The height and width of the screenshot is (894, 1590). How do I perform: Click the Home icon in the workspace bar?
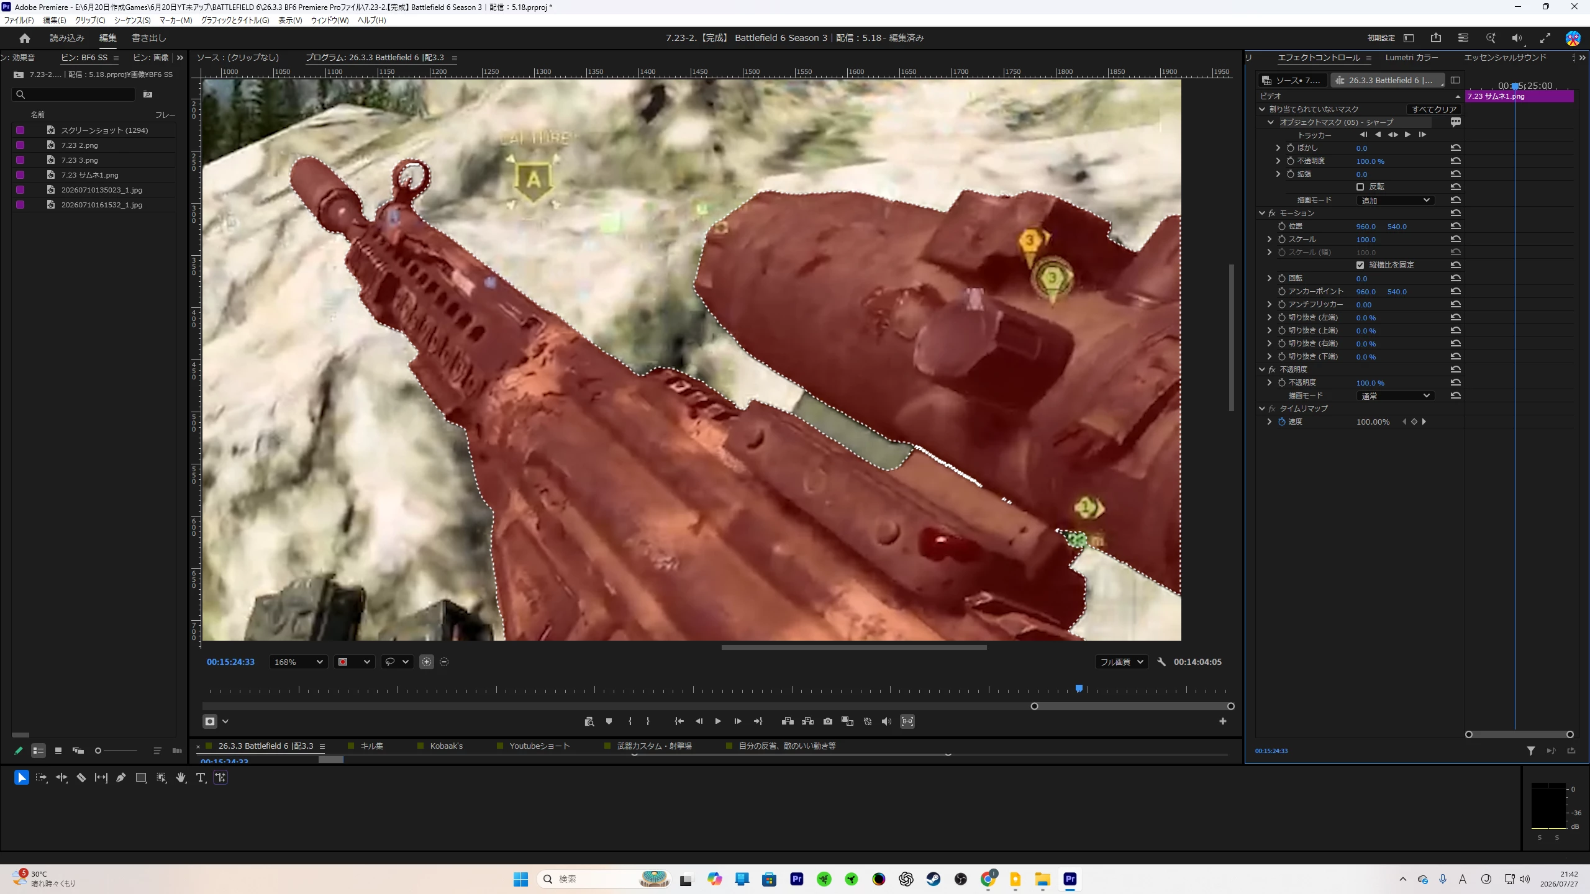pos(25,38)
